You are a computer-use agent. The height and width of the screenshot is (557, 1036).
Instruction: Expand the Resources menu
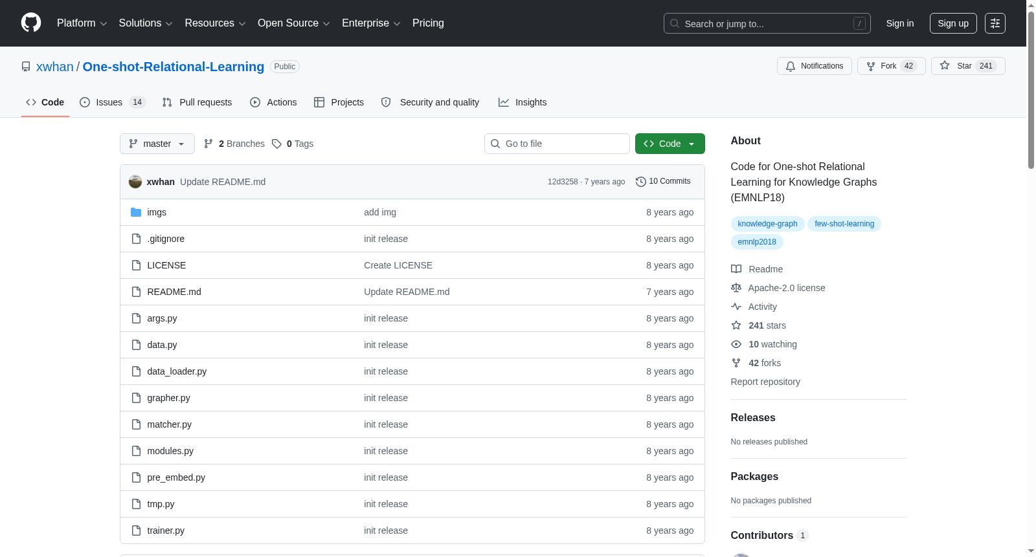point(215,23)
